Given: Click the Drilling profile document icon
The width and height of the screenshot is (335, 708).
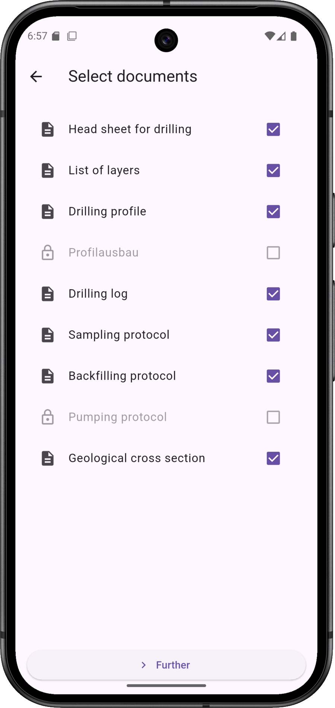Looking at the screenshot, I should [48, 212].
